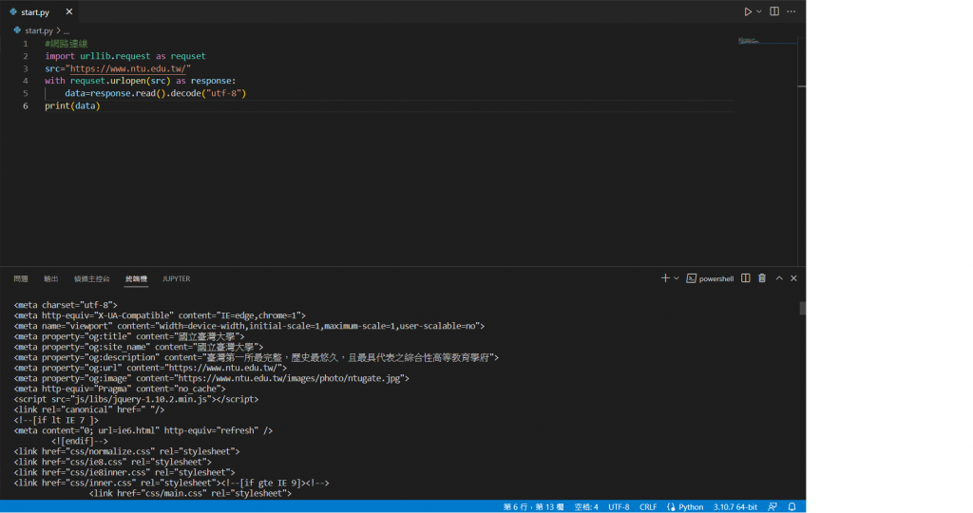Click line number 1 in the gutter

tap(26, 44)
